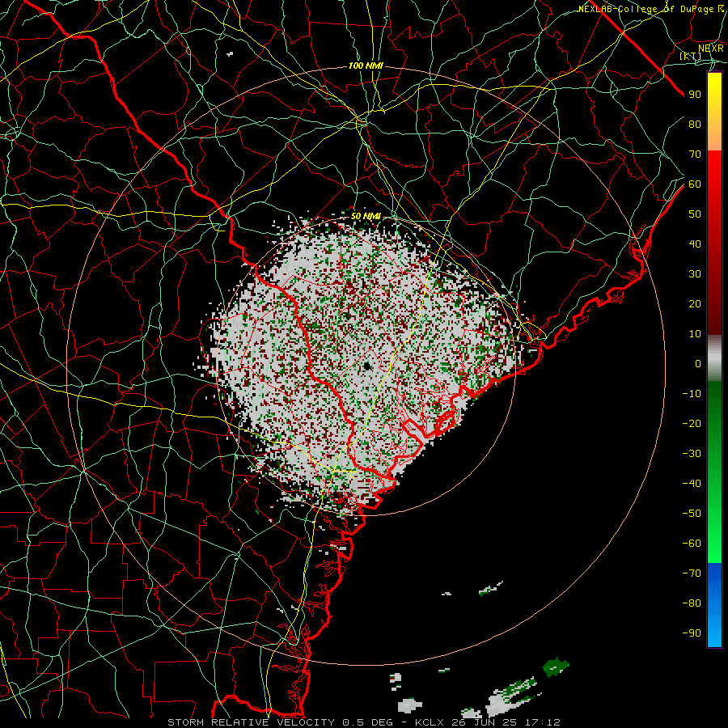The image size is (728, 728).
Task: Click the "0.5 DEG" tilt angle in caption
Action: 368,722
